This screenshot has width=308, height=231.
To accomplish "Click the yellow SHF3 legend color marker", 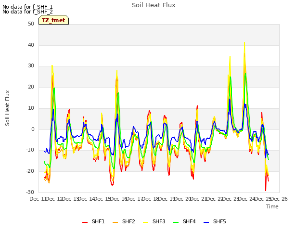I will coord(145,222).
